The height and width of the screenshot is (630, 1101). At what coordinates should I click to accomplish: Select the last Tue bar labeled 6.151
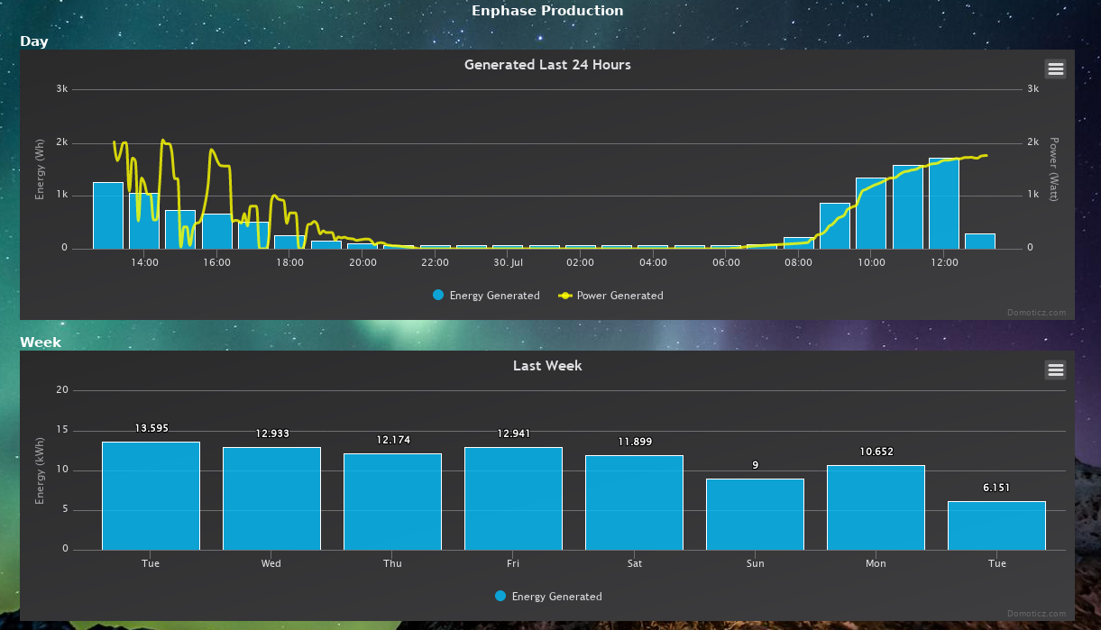coord(996,525)
